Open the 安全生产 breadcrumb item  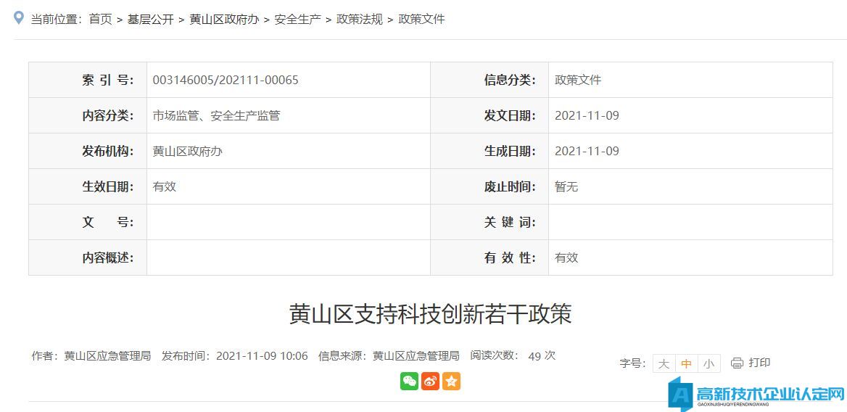297,20
